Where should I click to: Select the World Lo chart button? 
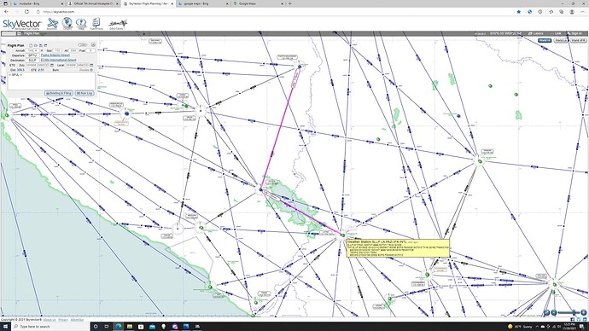561,40
